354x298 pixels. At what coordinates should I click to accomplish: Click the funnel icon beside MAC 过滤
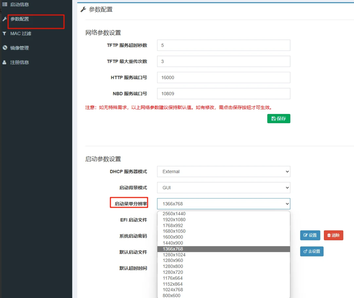click(4, 33)
